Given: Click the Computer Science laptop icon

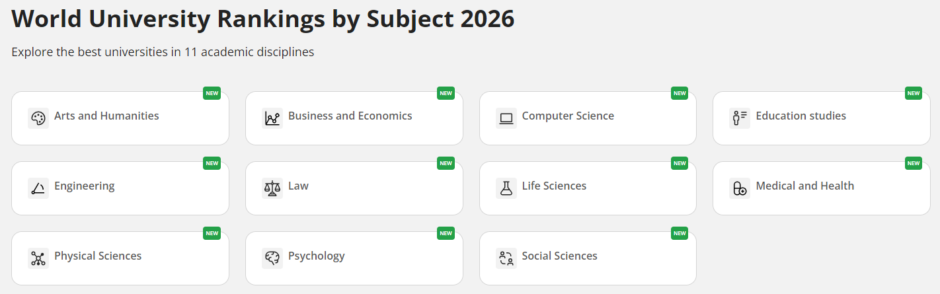Looking at the screenshot, I should pos(506,118).
